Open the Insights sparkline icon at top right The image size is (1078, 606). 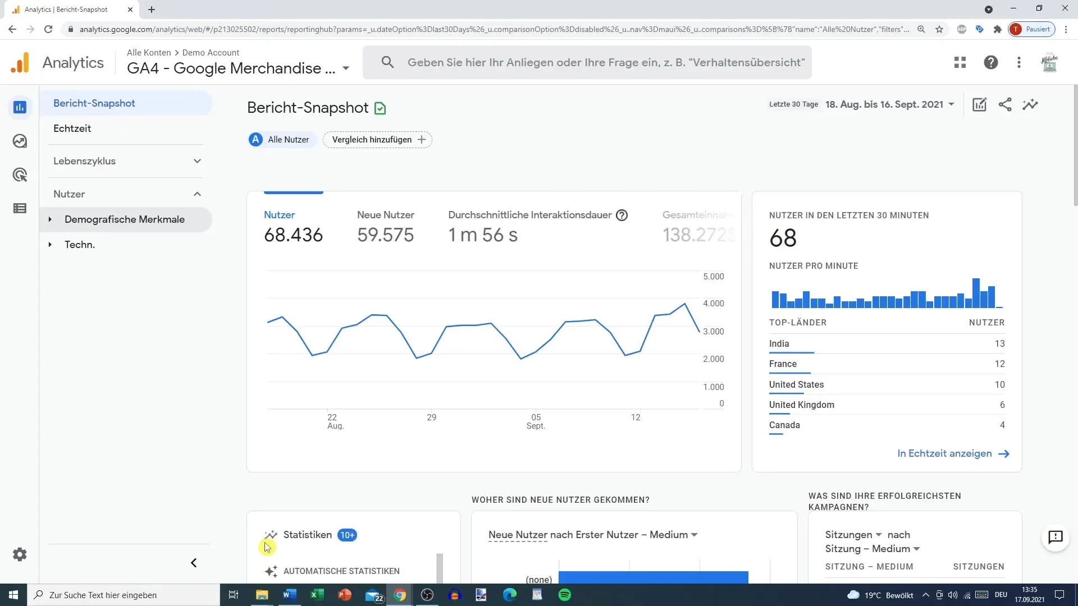pyautogui.click(x=1030, y=104)
